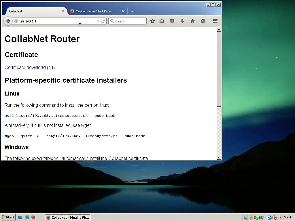Open the Firefox hamburger menu

[x=215, y=21]
